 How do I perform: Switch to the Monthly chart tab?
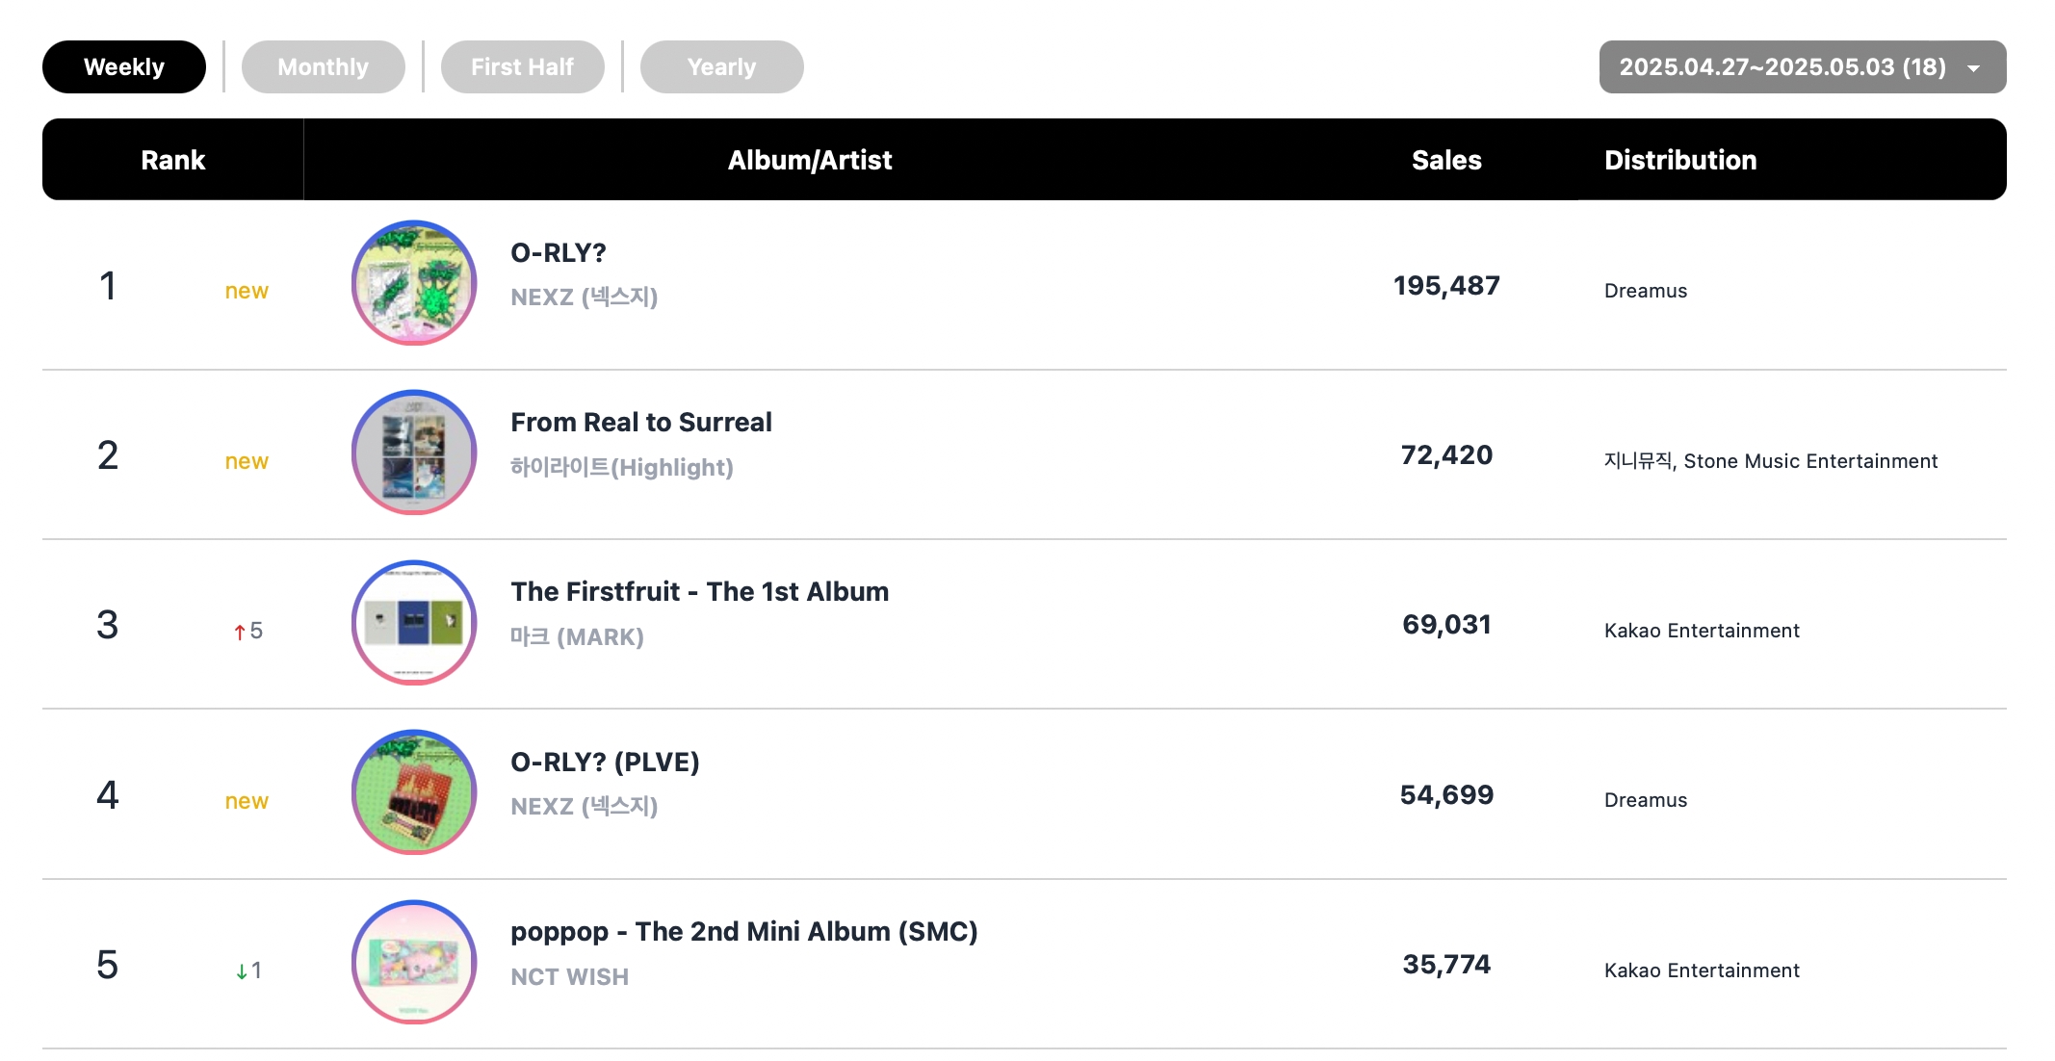tap(323, 67)
